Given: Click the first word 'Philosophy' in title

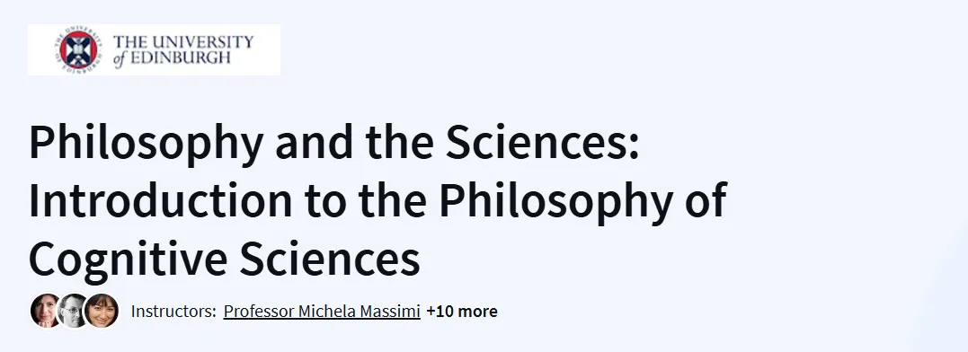Looking at the screenshot, I should click(146, 144).
